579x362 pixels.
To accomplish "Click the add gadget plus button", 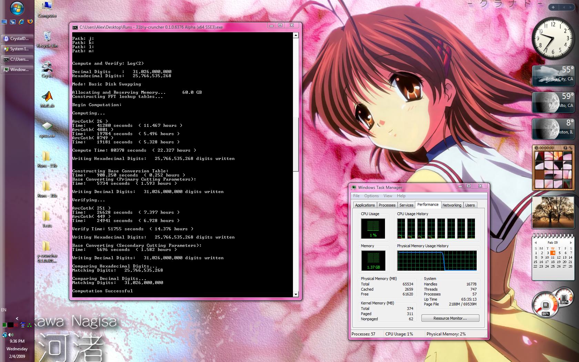I will tap(553, 7).
